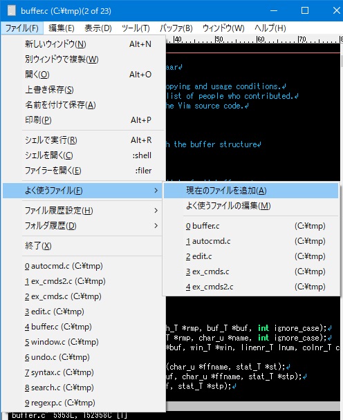Select 現在のファイルを追加(A) in submenu
Screen dimensions: 343x420
tap(251, 191)
